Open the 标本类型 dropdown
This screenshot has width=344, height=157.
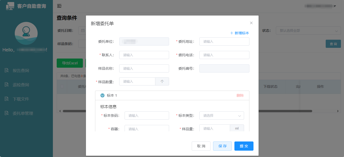tap(221, 116)
